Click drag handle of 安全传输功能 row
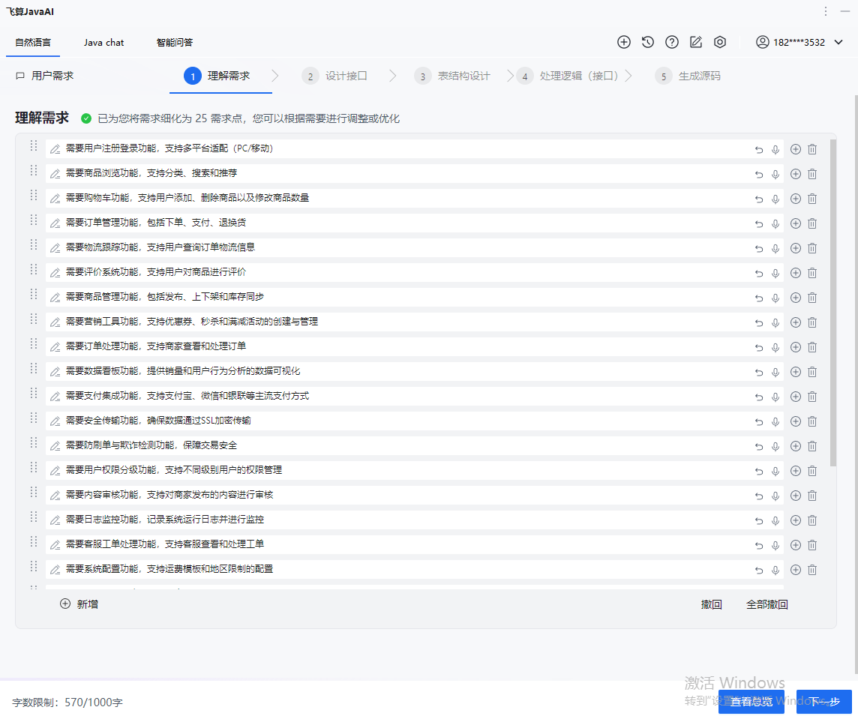 [34, 418]
